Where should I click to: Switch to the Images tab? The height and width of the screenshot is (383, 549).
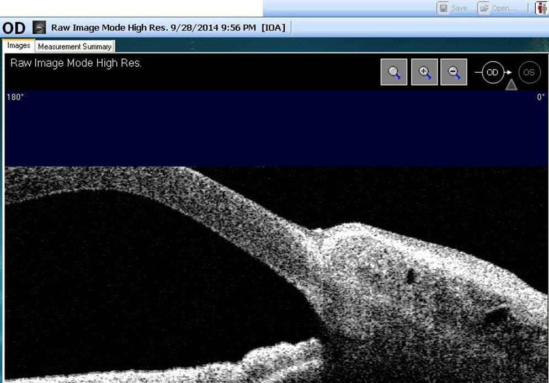(19, 46)
